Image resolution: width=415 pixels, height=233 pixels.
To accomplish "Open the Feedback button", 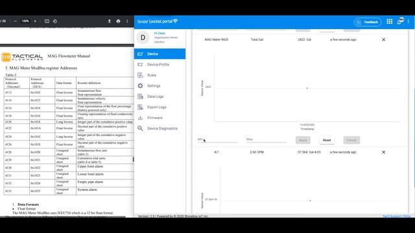I will click(368, 22).
